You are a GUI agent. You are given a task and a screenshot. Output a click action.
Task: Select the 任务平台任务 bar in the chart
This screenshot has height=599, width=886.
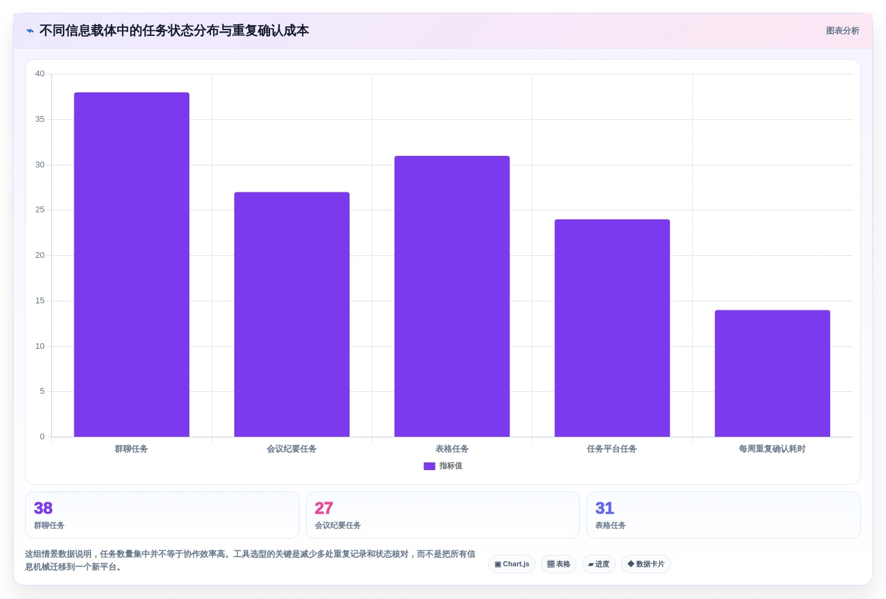(612, 328)
